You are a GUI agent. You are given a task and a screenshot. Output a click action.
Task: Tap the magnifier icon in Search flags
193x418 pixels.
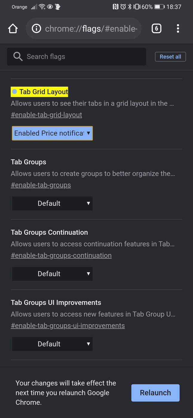point(18,57)
